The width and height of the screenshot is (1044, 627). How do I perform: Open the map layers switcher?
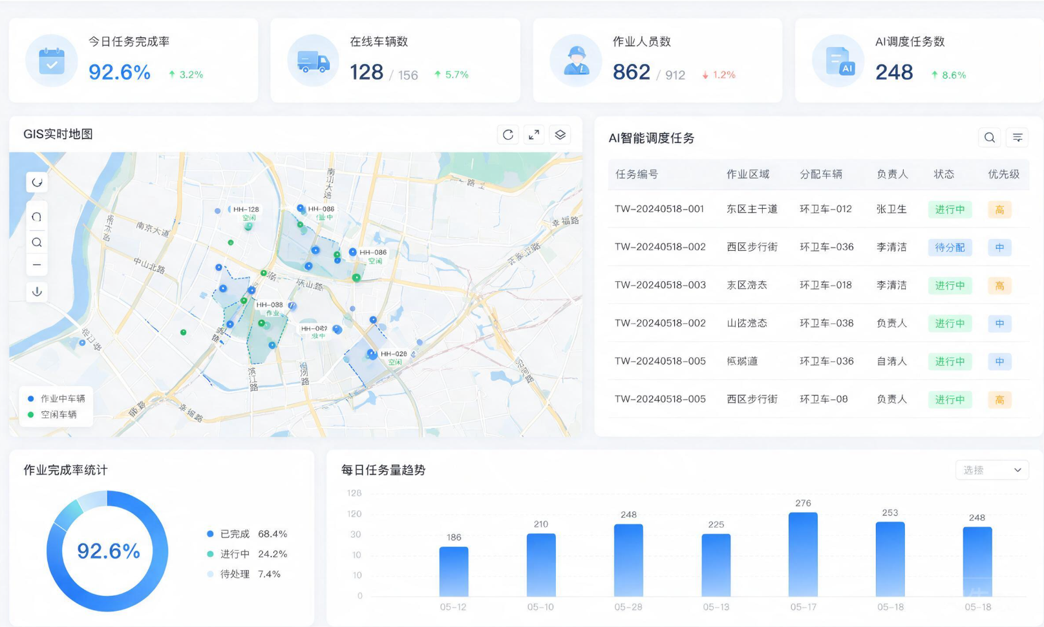click(x=560, y=134)
